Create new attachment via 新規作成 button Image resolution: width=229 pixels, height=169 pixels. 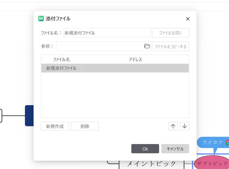(55, 126)
